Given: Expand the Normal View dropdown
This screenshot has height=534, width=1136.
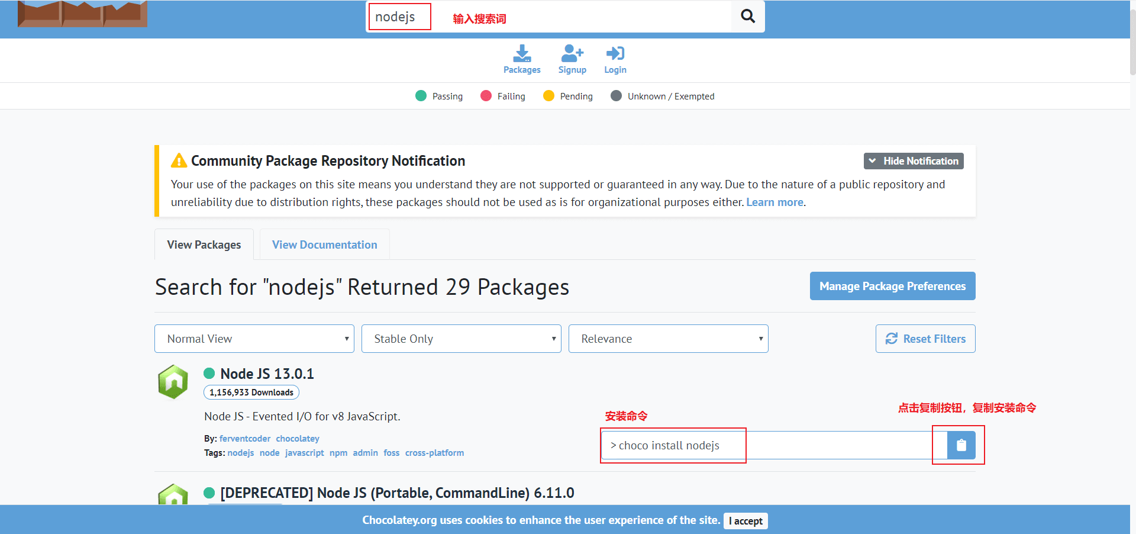Looking at the screenshot, I should click(254, 339).
